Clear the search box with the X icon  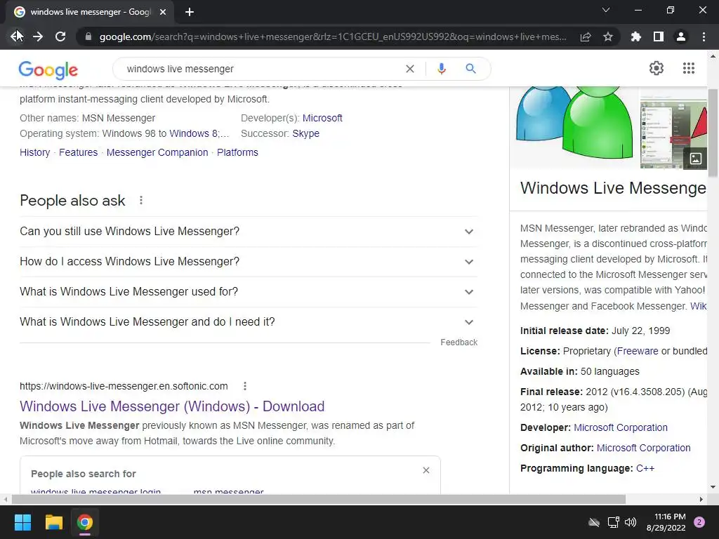coord(410,69)
